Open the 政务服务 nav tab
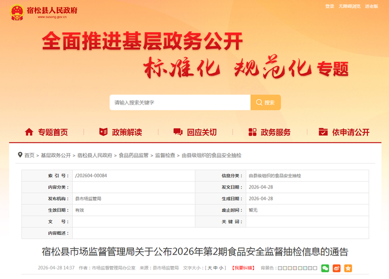 276,132
